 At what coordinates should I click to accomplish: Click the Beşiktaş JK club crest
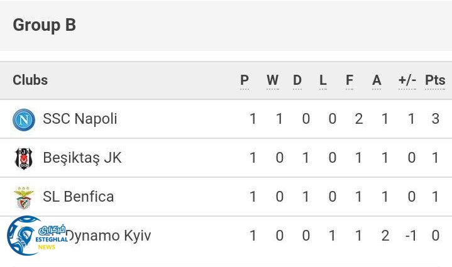pyautogui.click(x=24, y=158)
